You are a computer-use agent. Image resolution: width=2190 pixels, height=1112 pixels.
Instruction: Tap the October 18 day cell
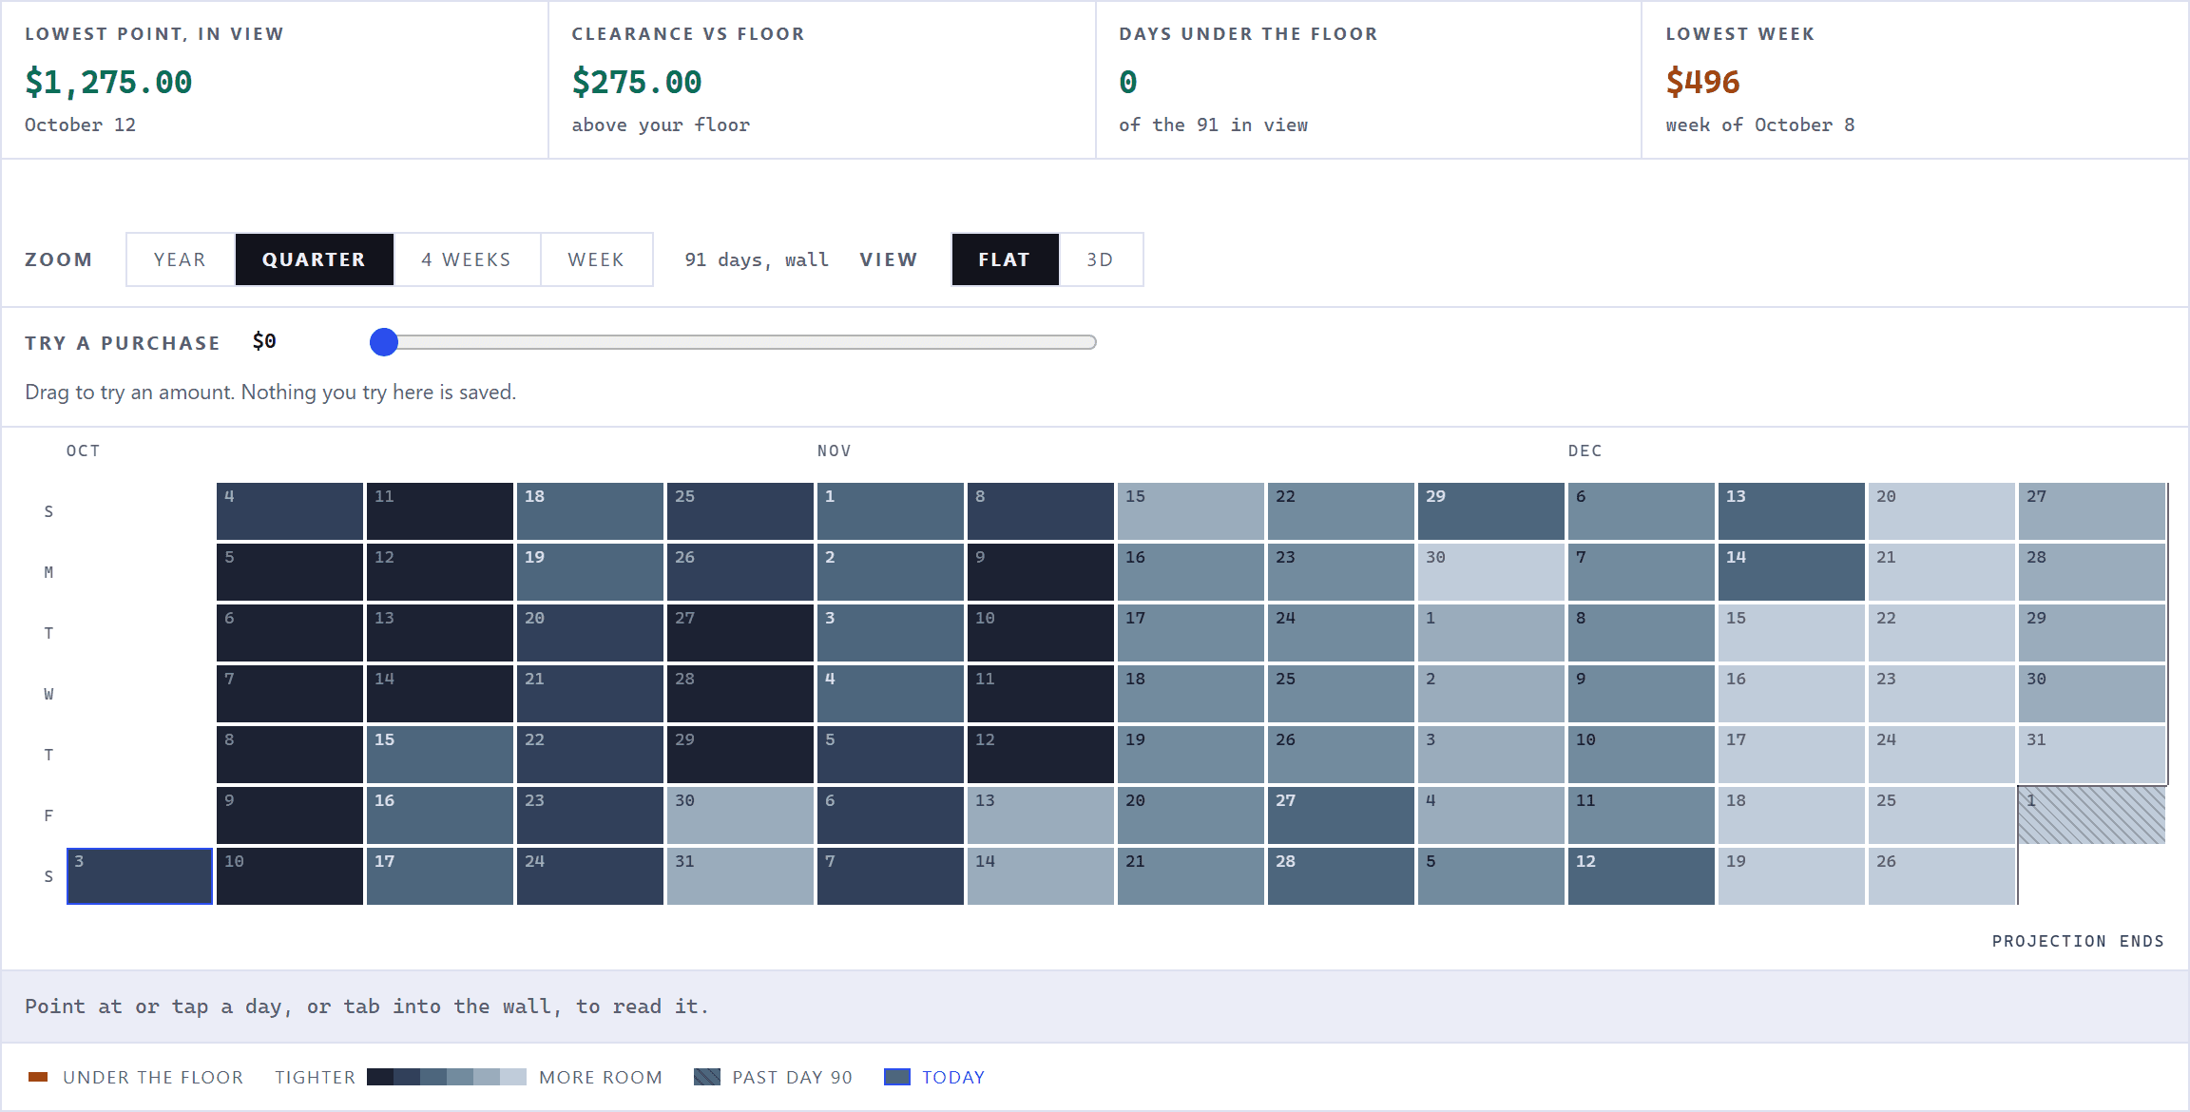click(590, 511)
